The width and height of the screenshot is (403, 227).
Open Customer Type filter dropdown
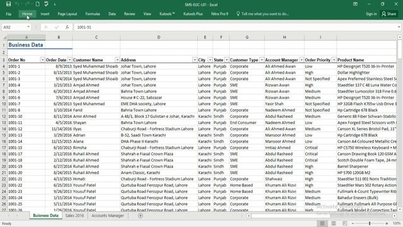coord(262,60)
